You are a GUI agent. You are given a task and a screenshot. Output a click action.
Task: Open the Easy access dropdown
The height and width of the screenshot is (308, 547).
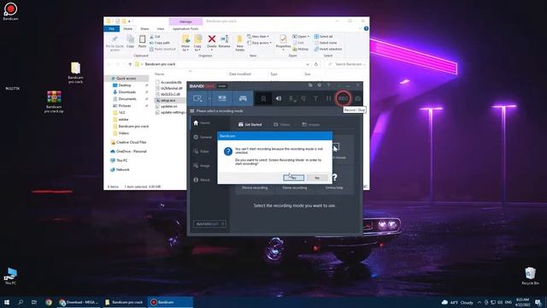[259, 43]
